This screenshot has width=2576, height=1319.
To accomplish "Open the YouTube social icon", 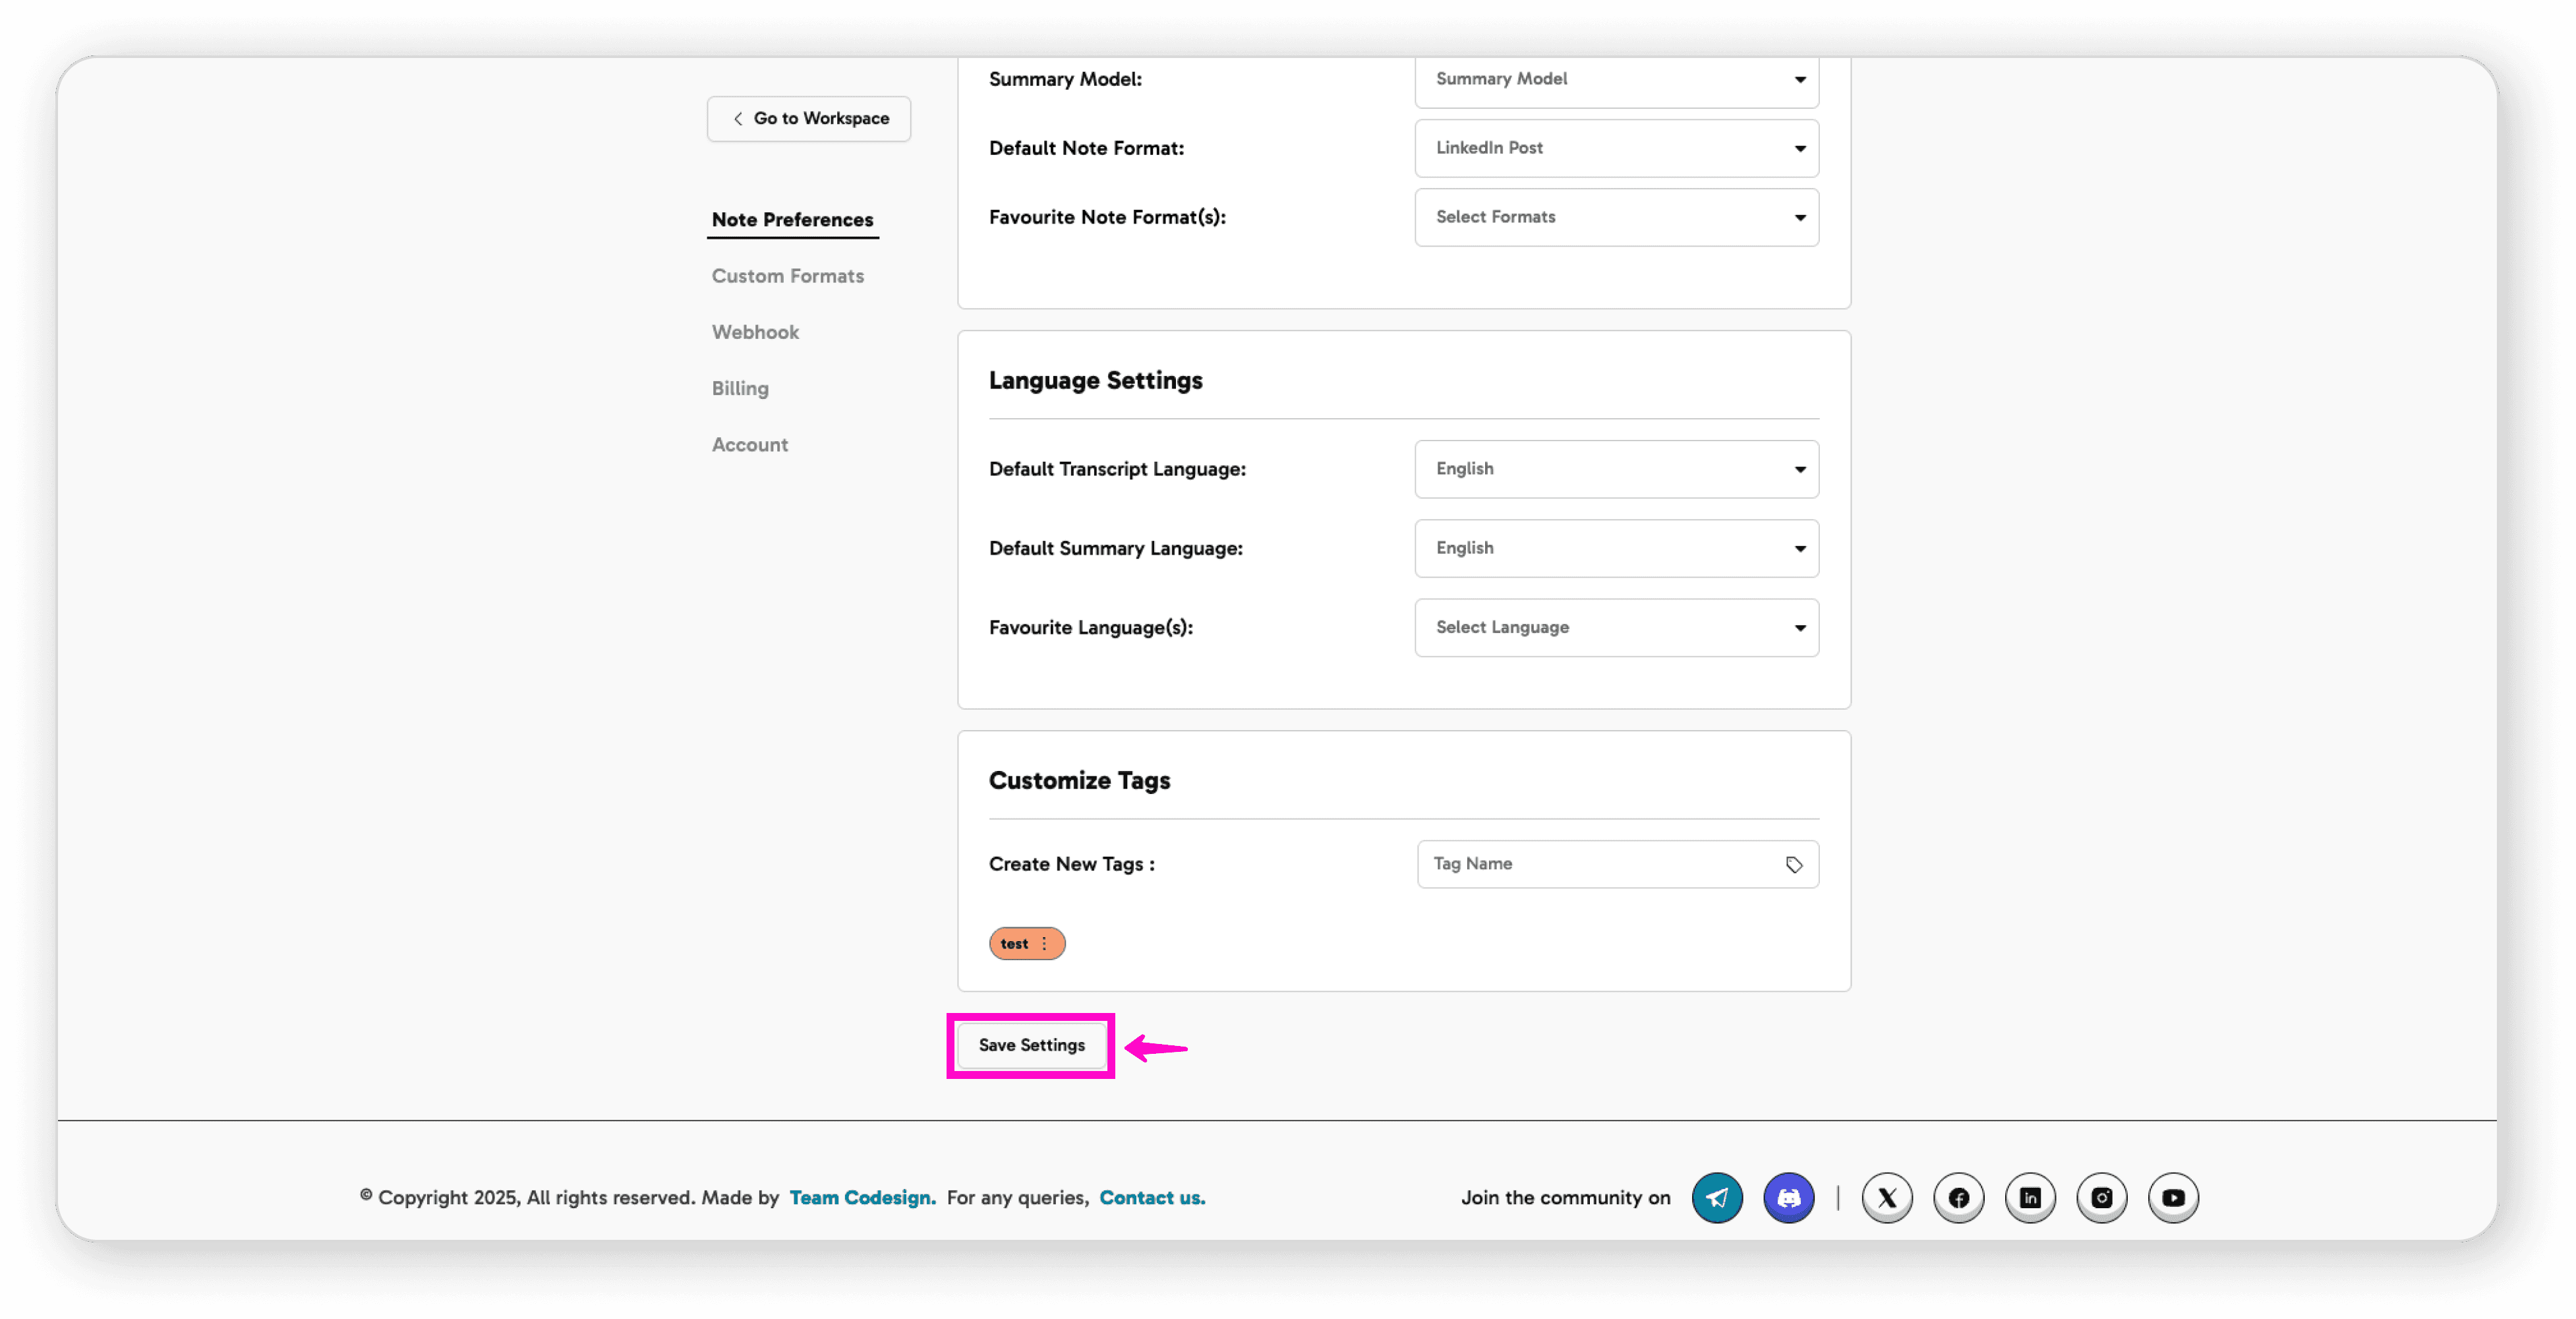I will click(x=2173, y=1197).
